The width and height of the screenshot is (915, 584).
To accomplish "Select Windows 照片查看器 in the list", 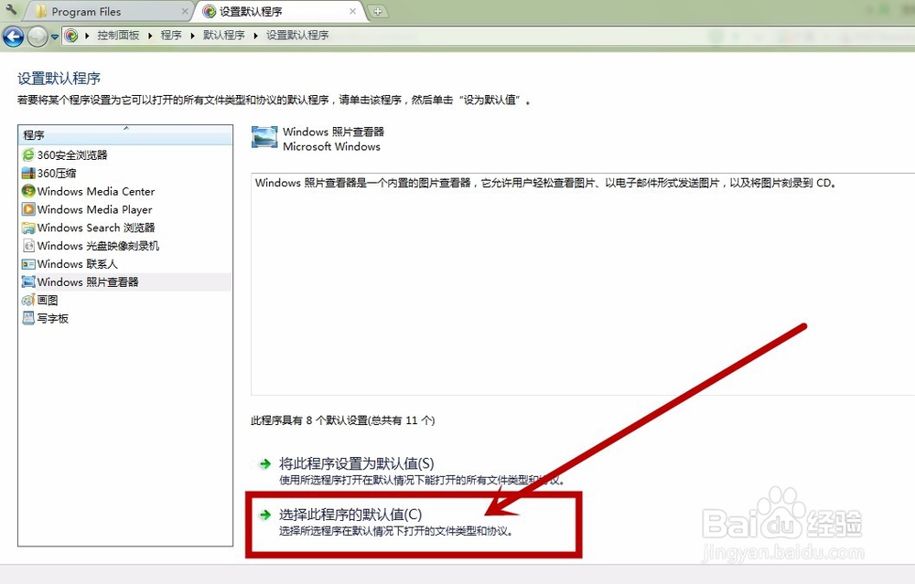I will [125, 282].
